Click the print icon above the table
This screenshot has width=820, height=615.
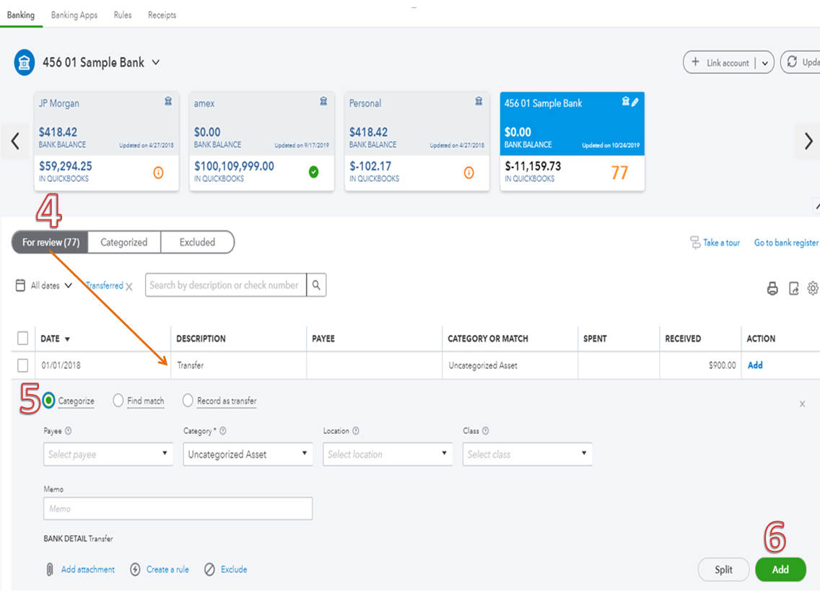coord(772,289)
